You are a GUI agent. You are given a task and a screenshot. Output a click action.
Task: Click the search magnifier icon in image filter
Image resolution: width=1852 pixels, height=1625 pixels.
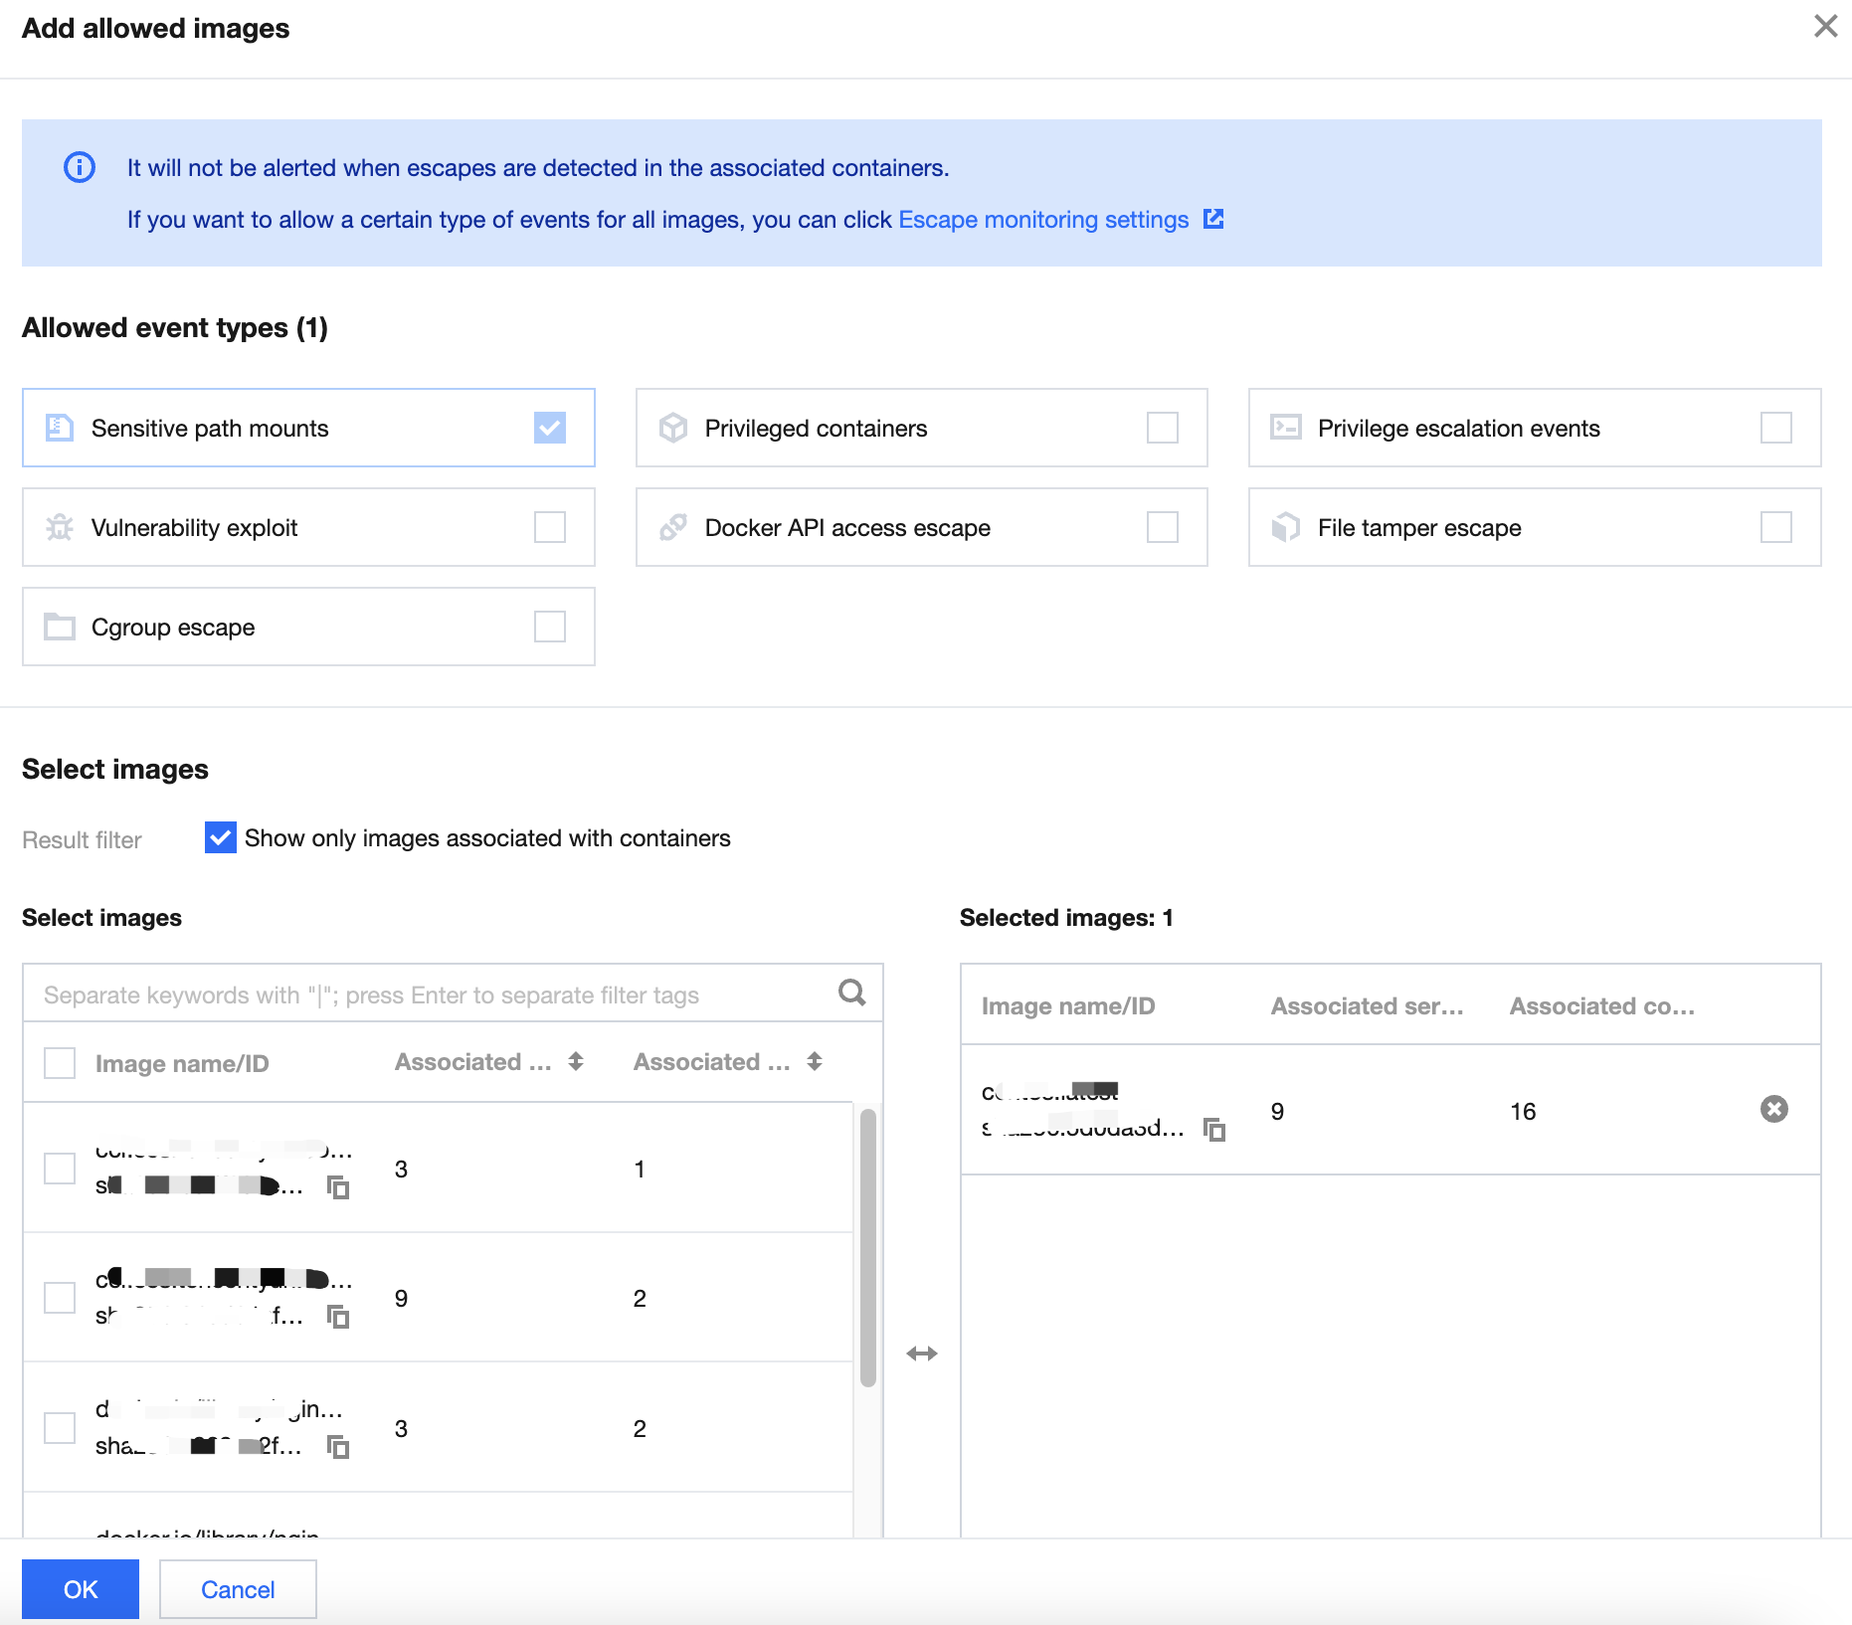[x=851, y=993]
